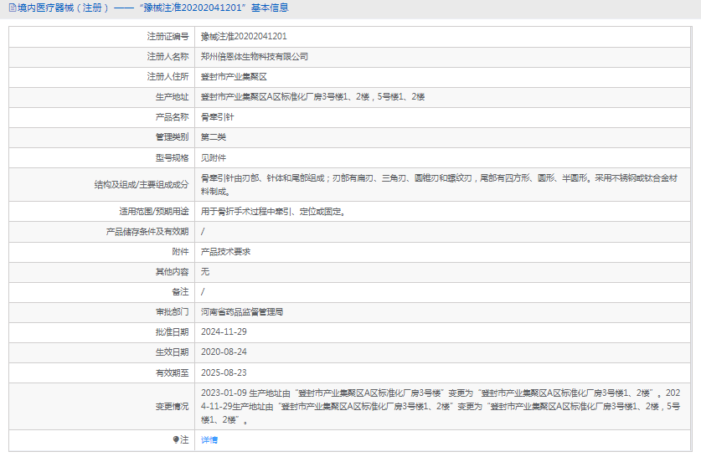The width and height of the screenshot is (701, 457).
Task: Click slash value in 产品储存条件及有效期 row
Action: coord(203,232)
